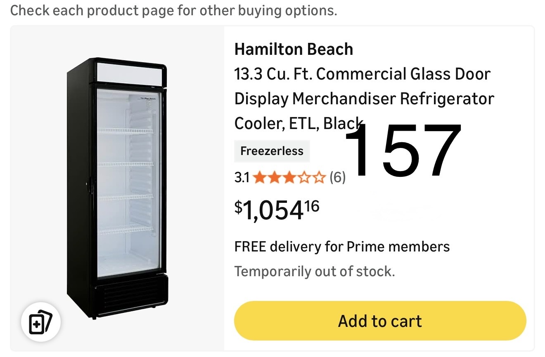Click the 3.1 rating number

[x=242, y=178]
